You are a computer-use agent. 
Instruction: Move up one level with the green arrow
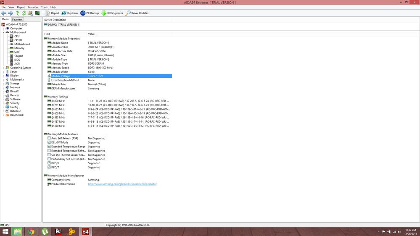[x=18, y=13]
